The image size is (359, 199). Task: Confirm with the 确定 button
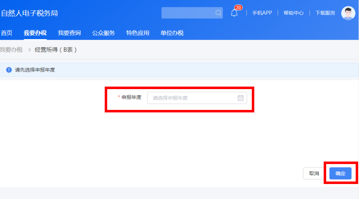pyautogui.click(x=340, y=173)
